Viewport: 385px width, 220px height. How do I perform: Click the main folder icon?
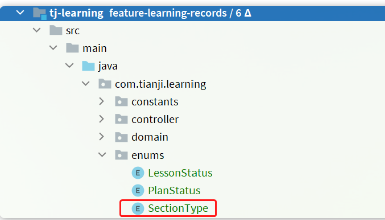click(73, 48)
